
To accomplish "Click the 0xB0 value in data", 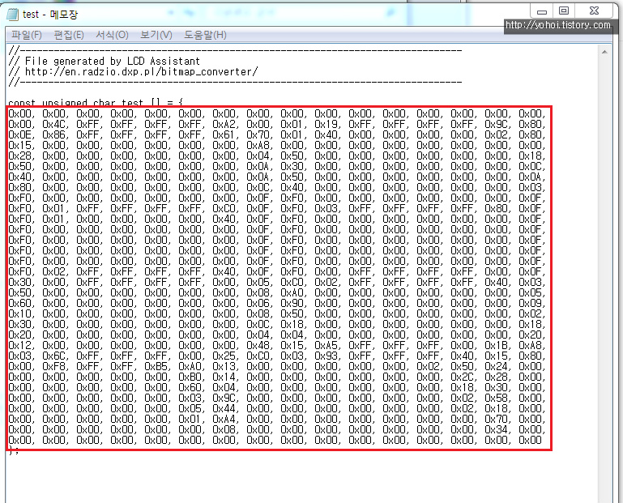I will 190,377.
